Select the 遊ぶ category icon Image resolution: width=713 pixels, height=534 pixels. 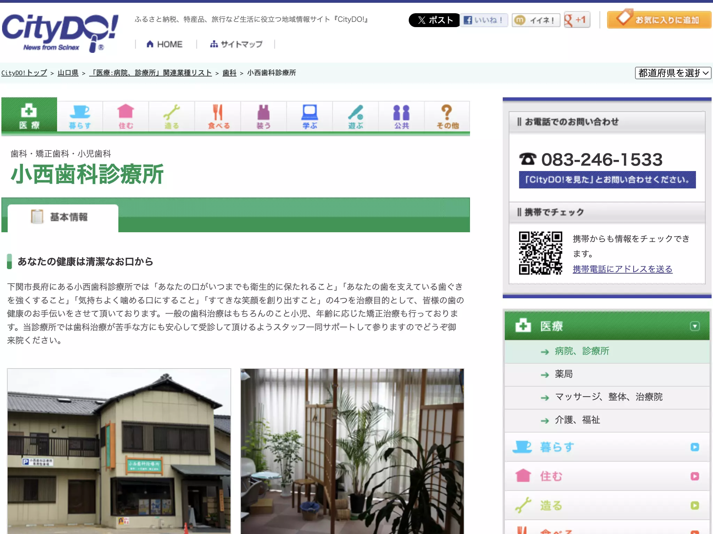coord(355,116)
